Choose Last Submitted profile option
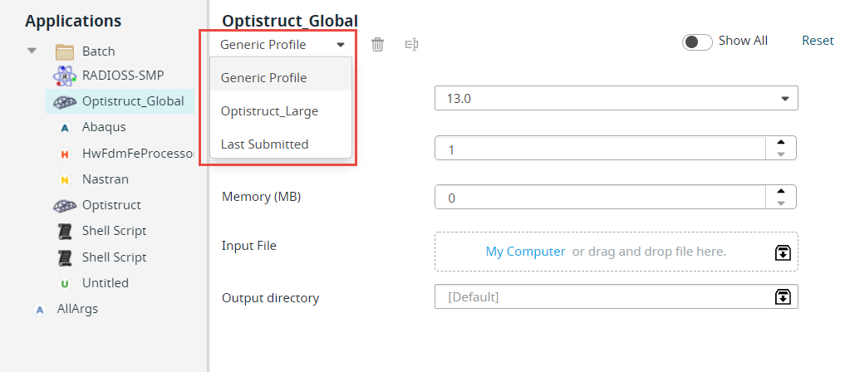 coord(281,144)
